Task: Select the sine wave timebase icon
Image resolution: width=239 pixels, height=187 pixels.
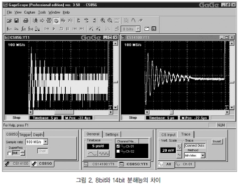Action: click(x=92, y=154)
